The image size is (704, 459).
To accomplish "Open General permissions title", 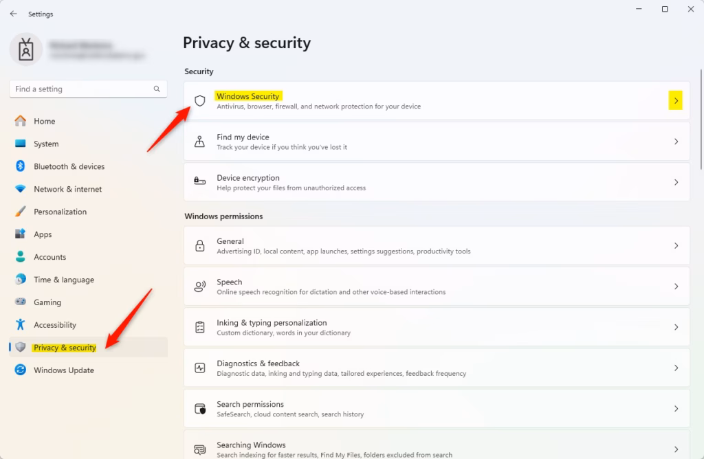I will click(x=230, y=241).
